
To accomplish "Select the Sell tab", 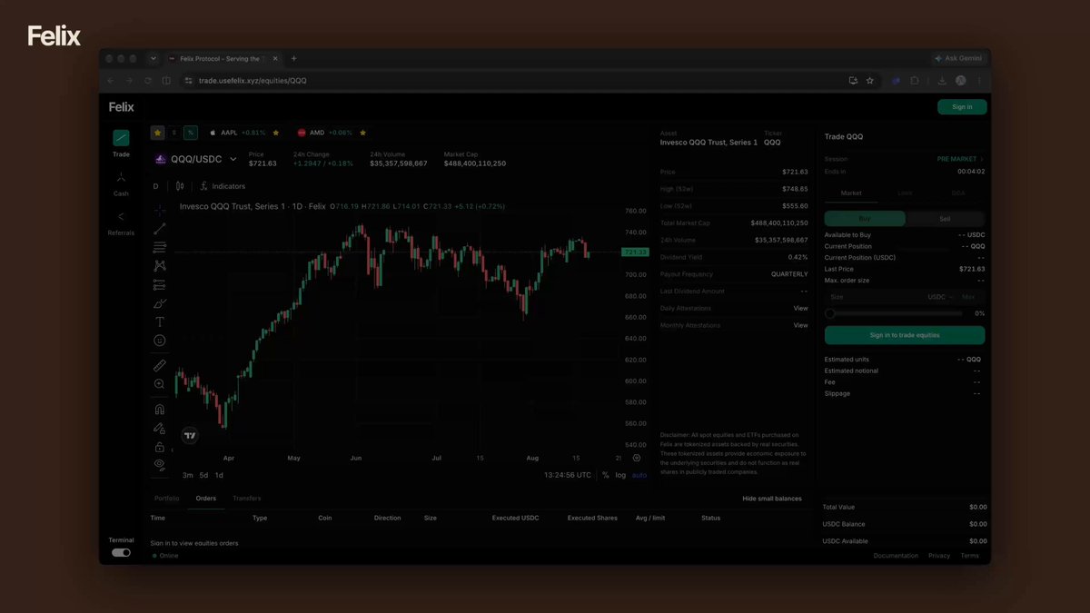I will [x=945, y=218].
